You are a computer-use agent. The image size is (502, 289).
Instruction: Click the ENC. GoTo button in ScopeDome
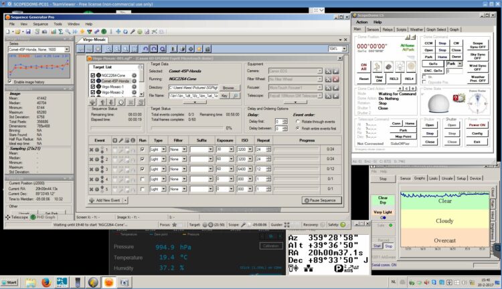click(x=433, y=71)
